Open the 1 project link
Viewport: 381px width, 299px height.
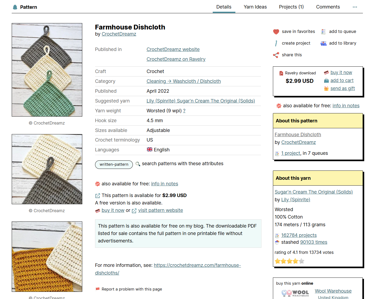coord(291,153)
